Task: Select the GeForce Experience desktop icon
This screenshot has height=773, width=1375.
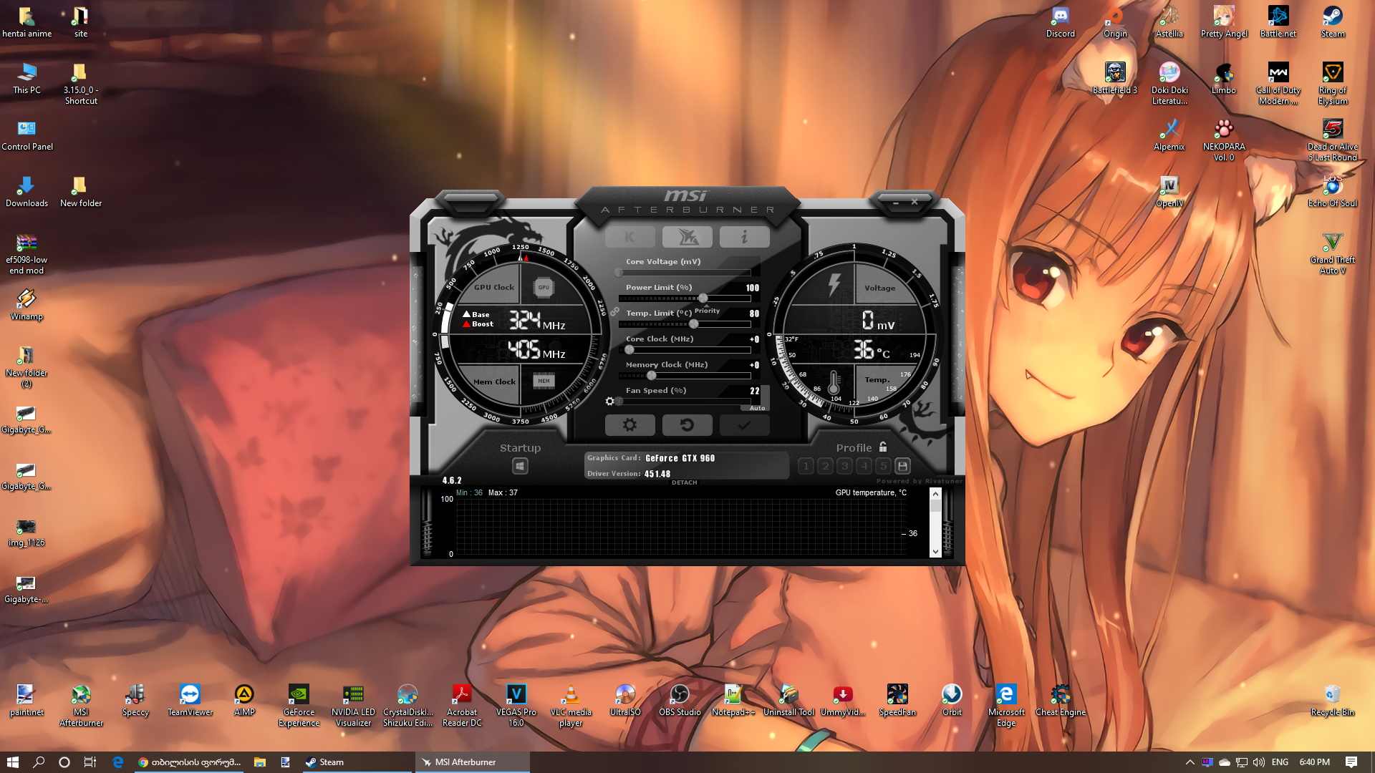Action: (299, 706)
